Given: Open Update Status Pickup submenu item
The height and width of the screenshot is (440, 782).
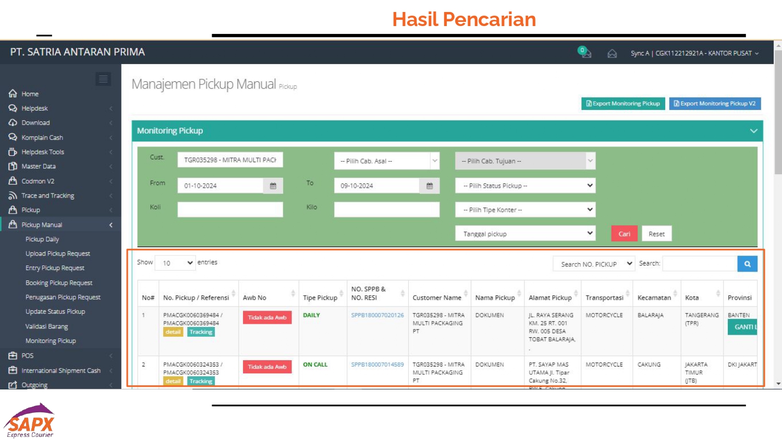Looking at the screenshot, I should coord(55,312).
